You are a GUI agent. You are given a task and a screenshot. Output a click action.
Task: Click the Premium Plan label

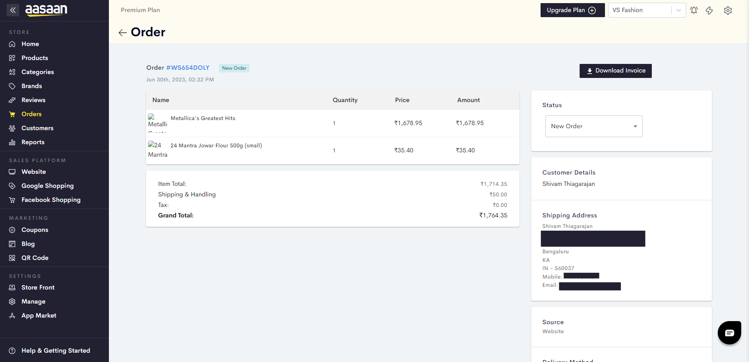[141, 10]
